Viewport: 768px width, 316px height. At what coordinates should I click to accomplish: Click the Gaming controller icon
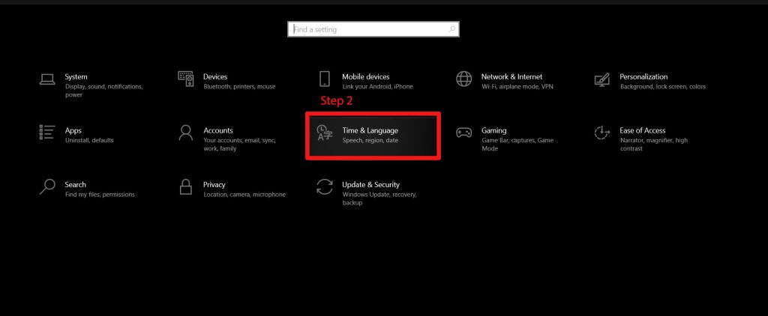[463, 133]
